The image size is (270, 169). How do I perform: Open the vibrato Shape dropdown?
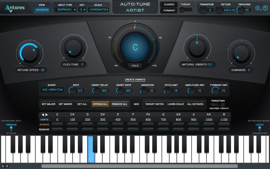tap(52, 90)
